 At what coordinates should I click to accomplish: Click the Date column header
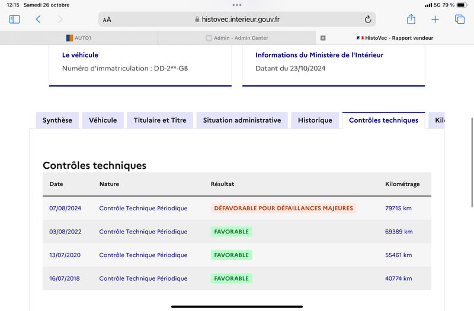(56, 184)
